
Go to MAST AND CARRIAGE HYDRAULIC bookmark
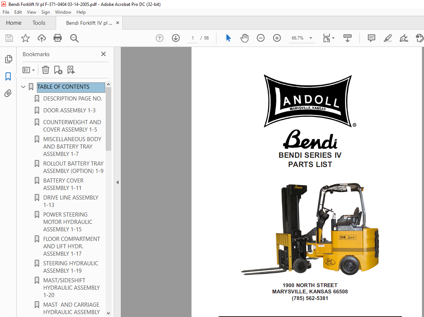pyautogui.click(x=71, y=309)
